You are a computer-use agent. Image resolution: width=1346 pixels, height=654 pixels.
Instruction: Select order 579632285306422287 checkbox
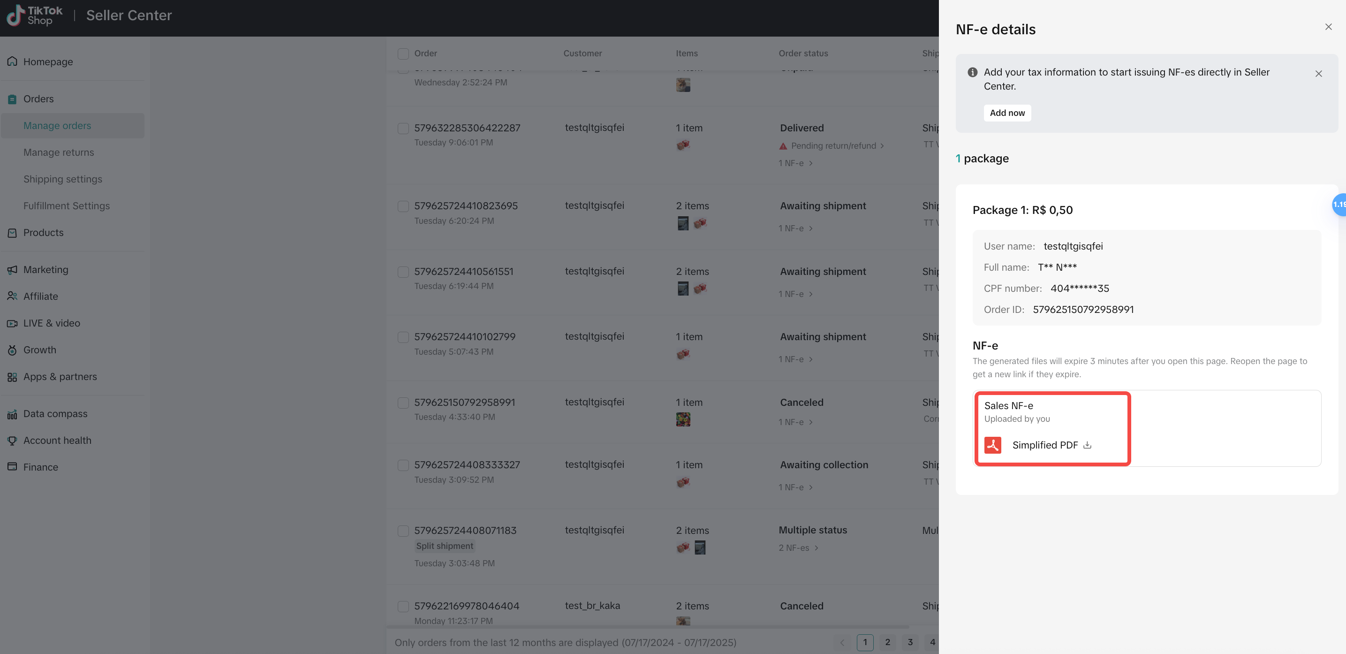pos(403,128)
